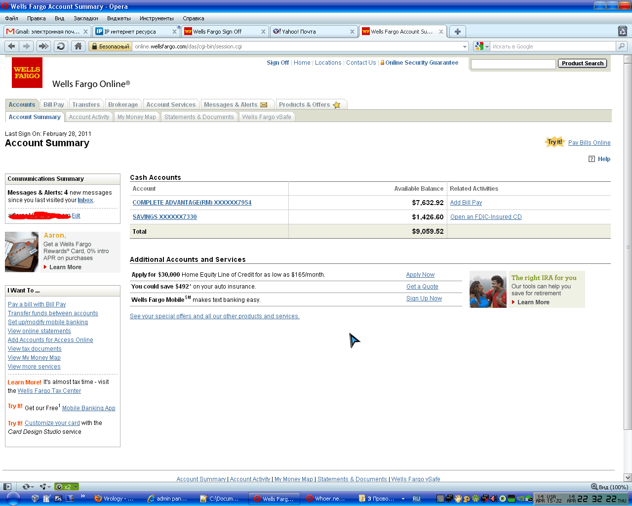Click the Get a Quote link
Viewport: 632px width, 506px height.
point(422,287)
